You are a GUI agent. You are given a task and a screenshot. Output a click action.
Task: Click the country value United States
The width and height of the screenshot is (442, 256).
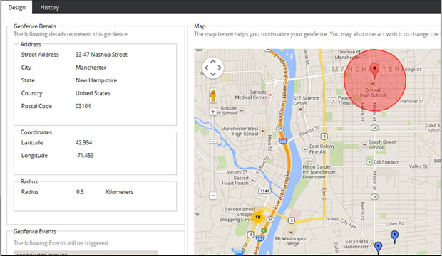pos(93,93)
